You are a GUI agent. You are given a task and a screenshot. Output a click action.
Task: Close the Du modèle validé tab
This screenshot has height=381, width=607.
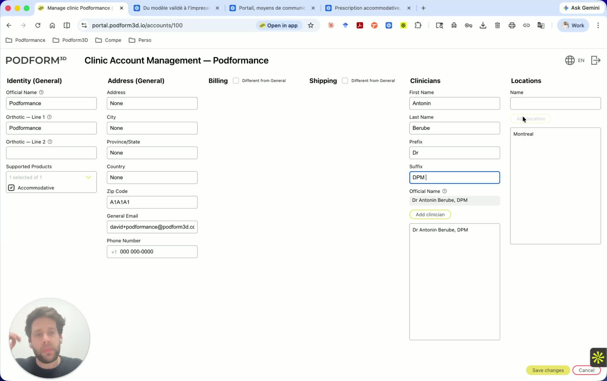[x=217, y=8]
